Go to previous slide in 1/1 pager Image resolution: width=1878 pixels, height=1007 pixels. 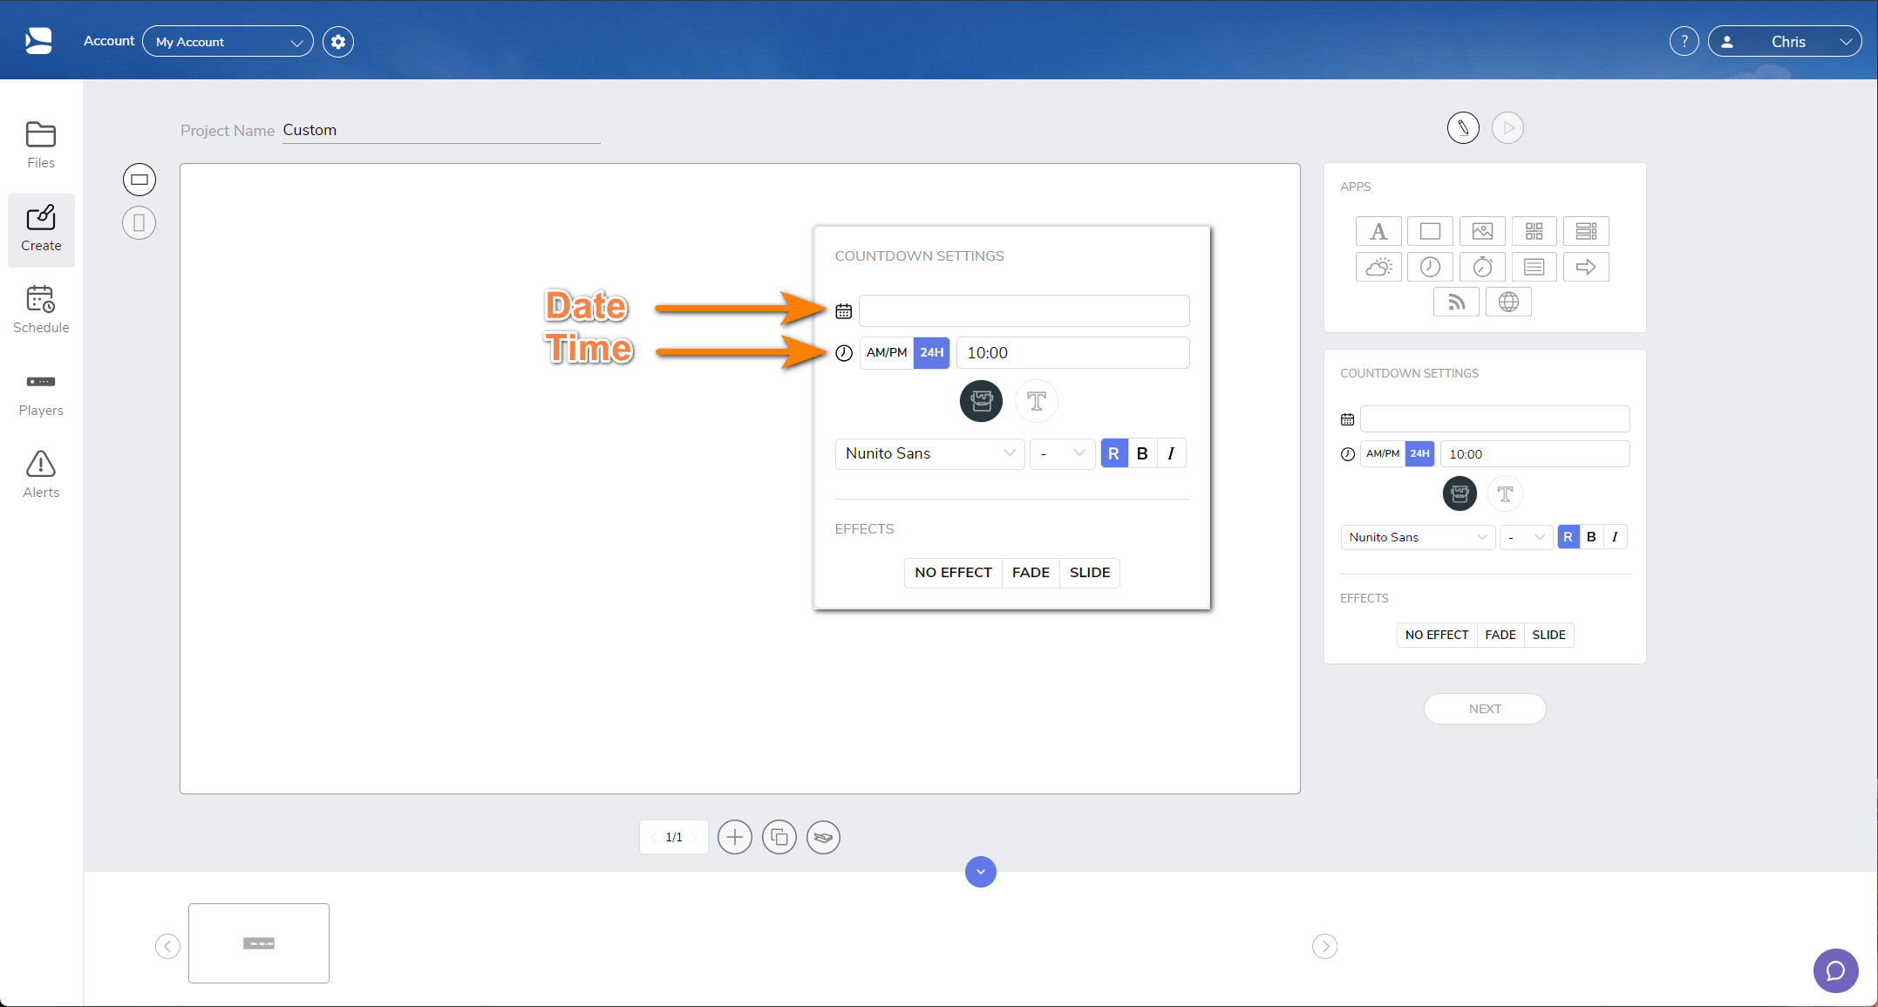pos(653,837)
